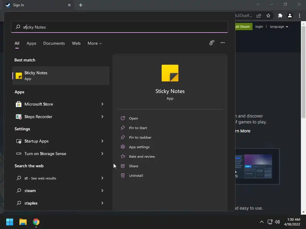This screenshot has height=229, width=306.
Task: Expand Microsoft Store result chevron
Action: tap(102, 104)
